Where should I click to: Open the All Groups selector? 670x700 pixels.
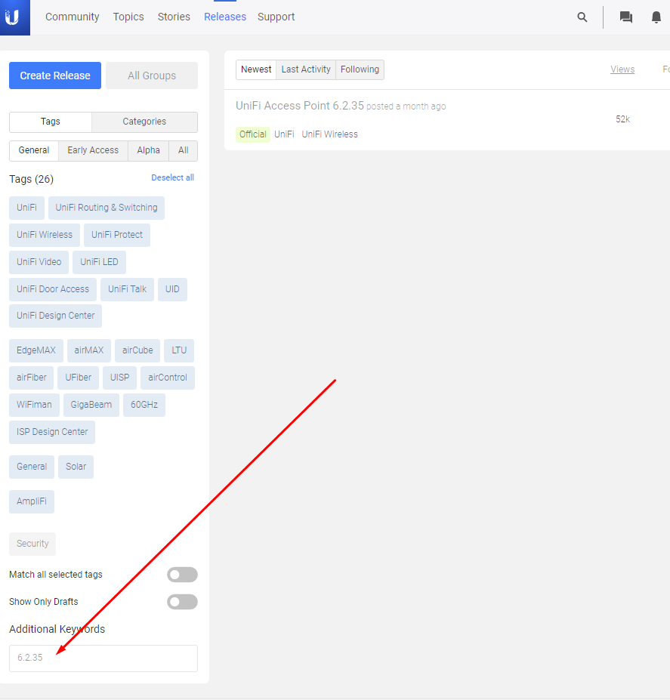point(151,76)
